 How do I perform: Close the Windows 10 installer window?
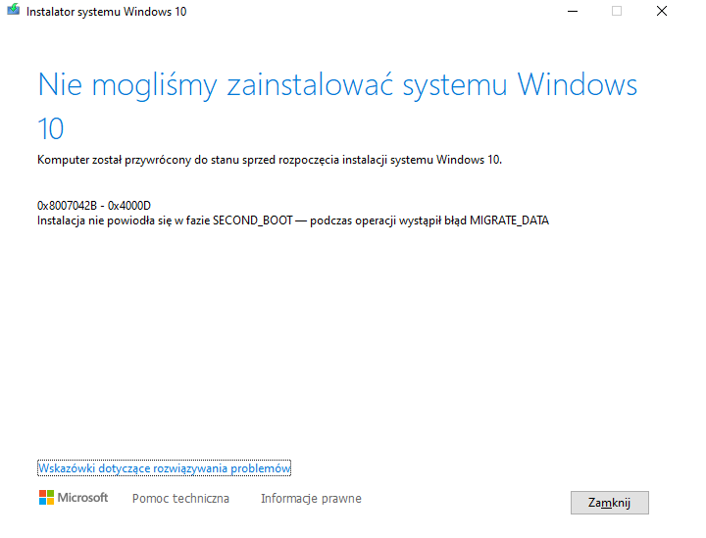(x=662, y=11)
